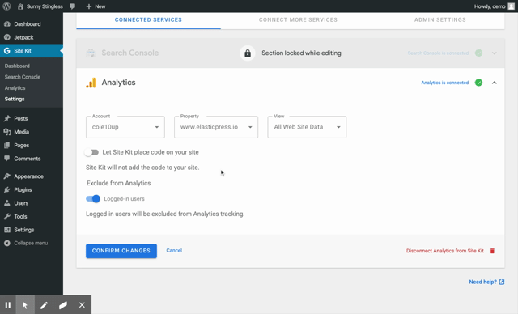
Task: Click the lock icon on Search Console
Action: 248,53
